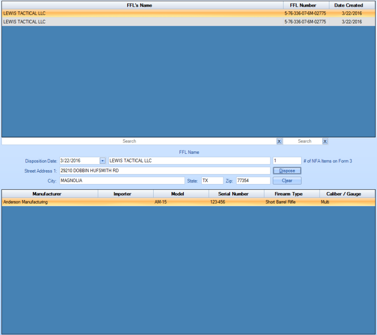
Task: Sort firearms by Caliber / Gauge column
Action: point(347,194)
